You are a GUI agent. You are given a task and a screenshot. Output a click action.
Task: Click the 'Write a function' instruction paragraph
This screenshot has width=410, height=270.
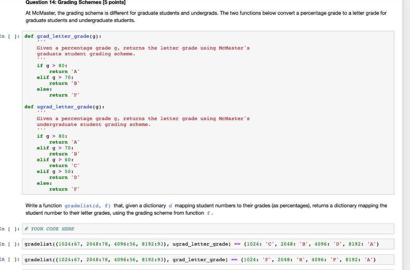point(206,209)
